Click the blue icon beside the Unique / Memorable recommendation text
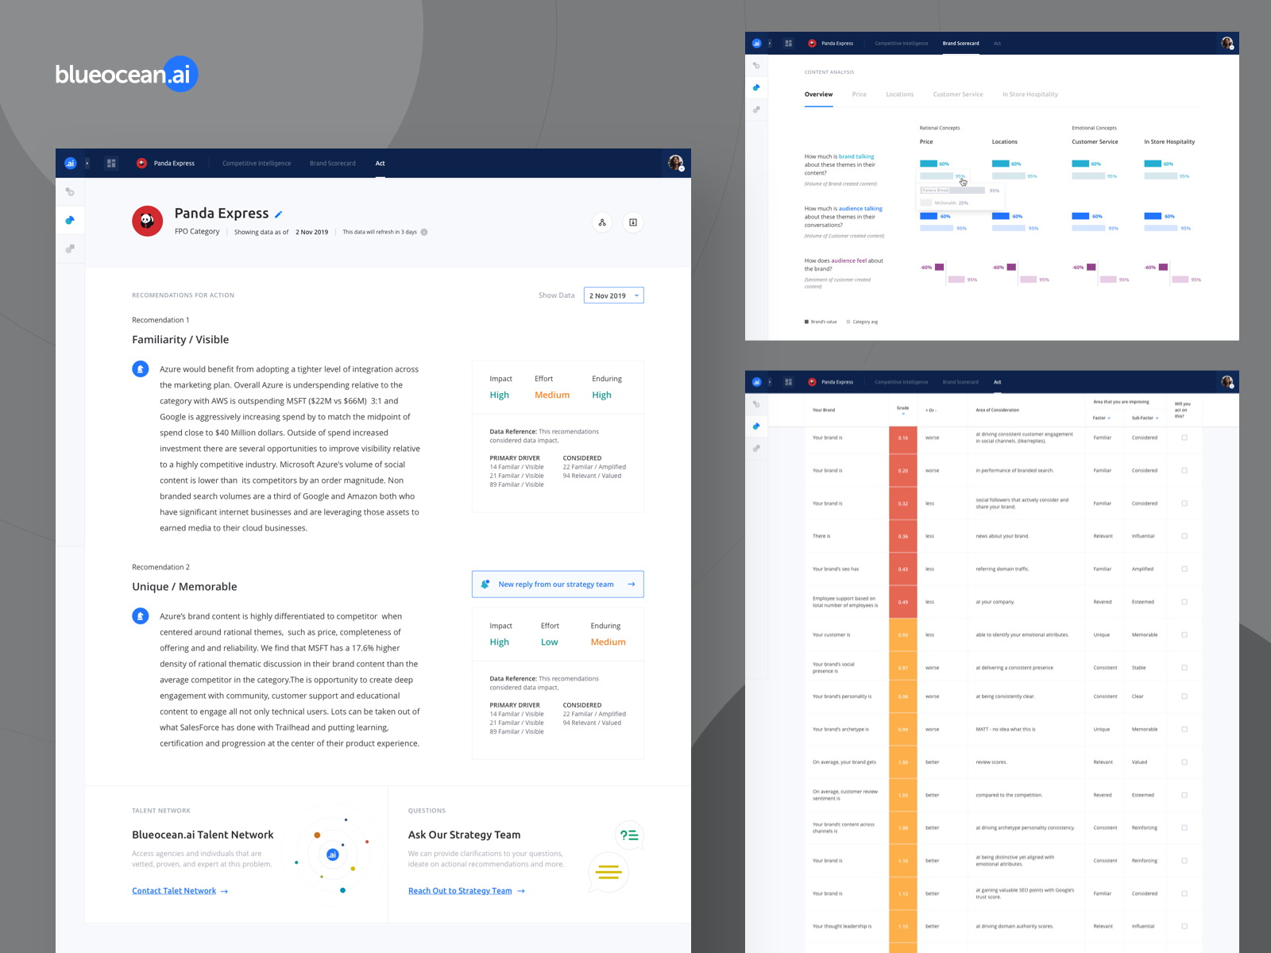Screen dimensions: 1271x953 click(141, 616)
